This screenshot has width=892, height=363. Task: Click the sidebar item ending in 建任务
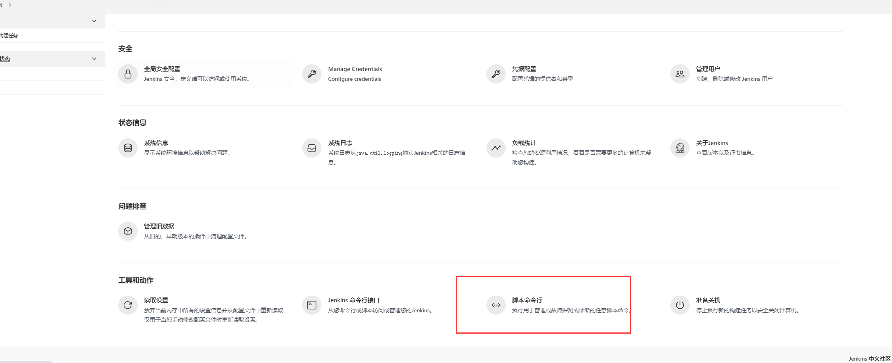(x=9, y=36)
